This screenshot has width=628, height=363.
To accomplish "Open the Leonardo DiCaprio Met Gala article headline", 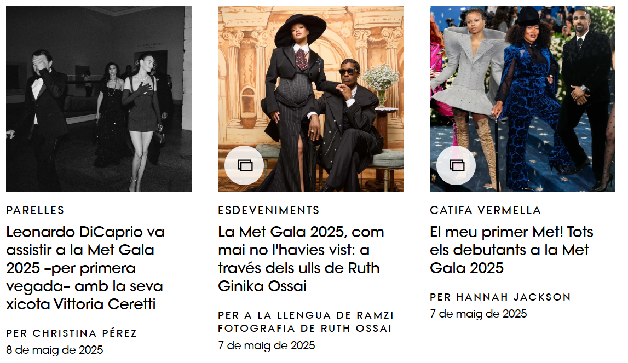I will [x=85, y=268].
